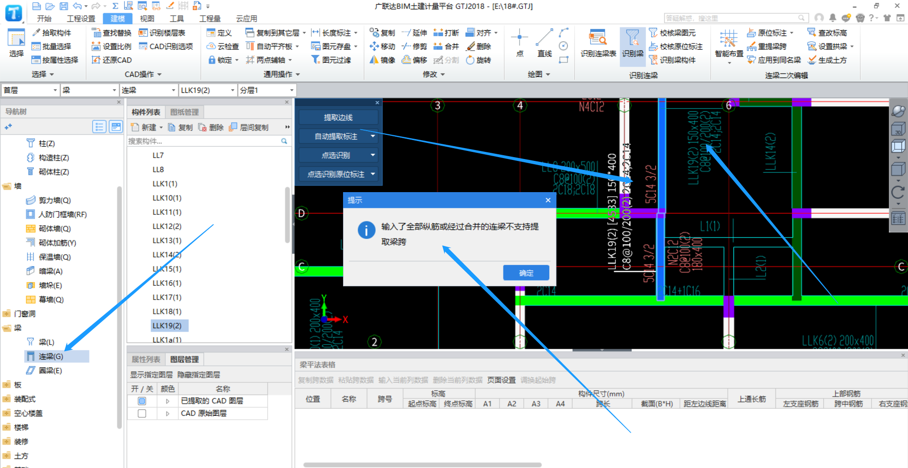The height and width of the screenshot is (468, 908).
Task: Click 校核梁图元 check beam elements
Action: click(672, 33)
